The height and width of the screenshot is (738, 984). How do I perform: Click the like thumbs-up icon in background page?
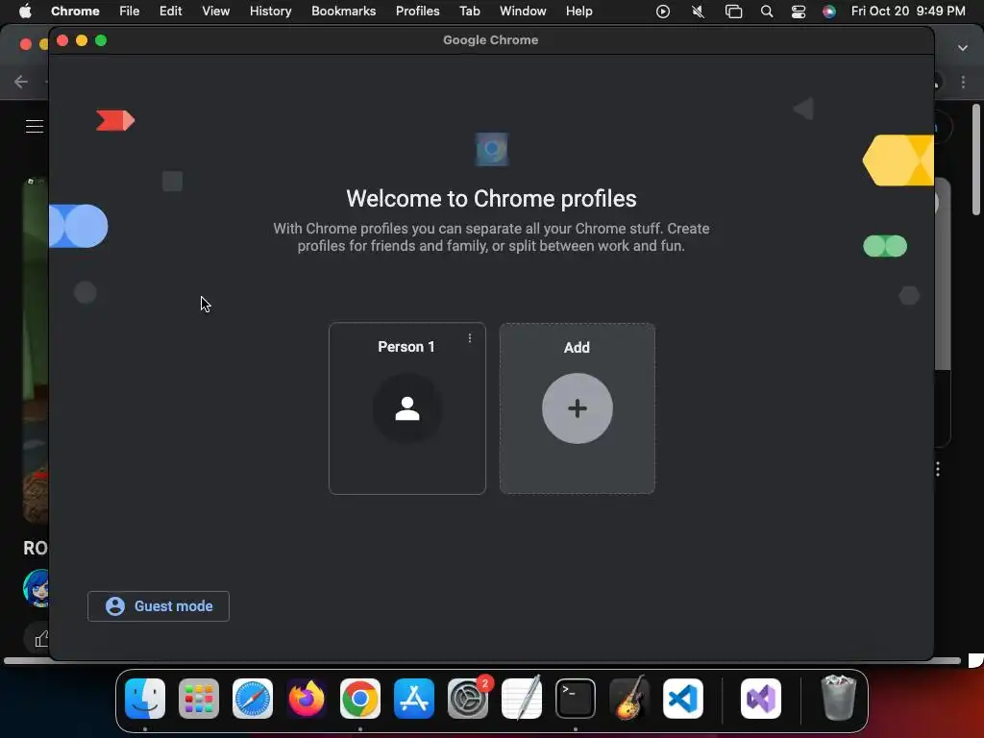coord(40,639)
